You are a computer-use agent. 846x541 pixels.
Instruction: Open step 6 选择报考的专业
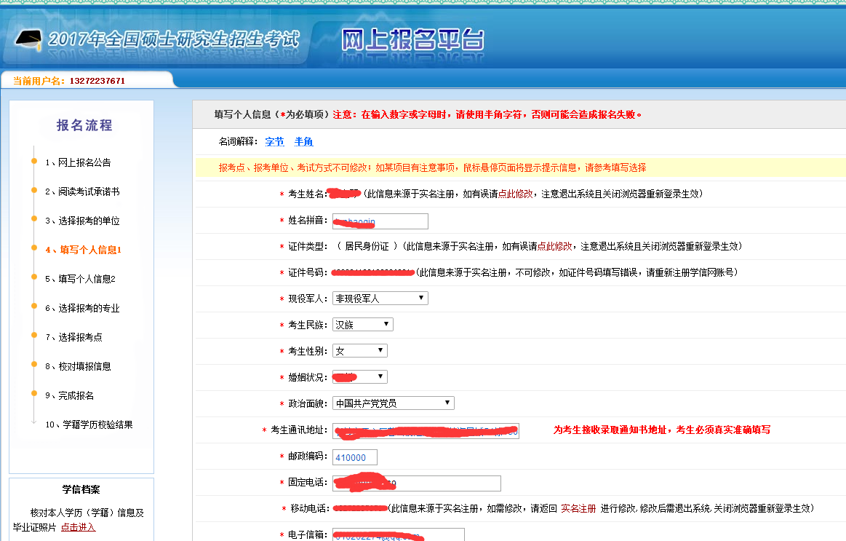(x=82, y=308)
